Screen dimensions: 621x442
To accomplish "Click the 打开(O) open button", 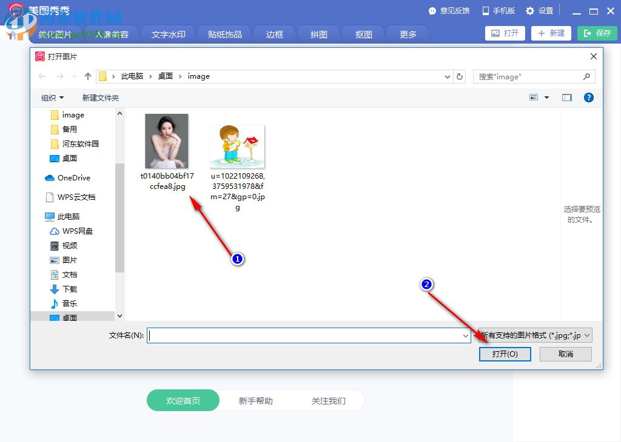I will tap(505, 354).
